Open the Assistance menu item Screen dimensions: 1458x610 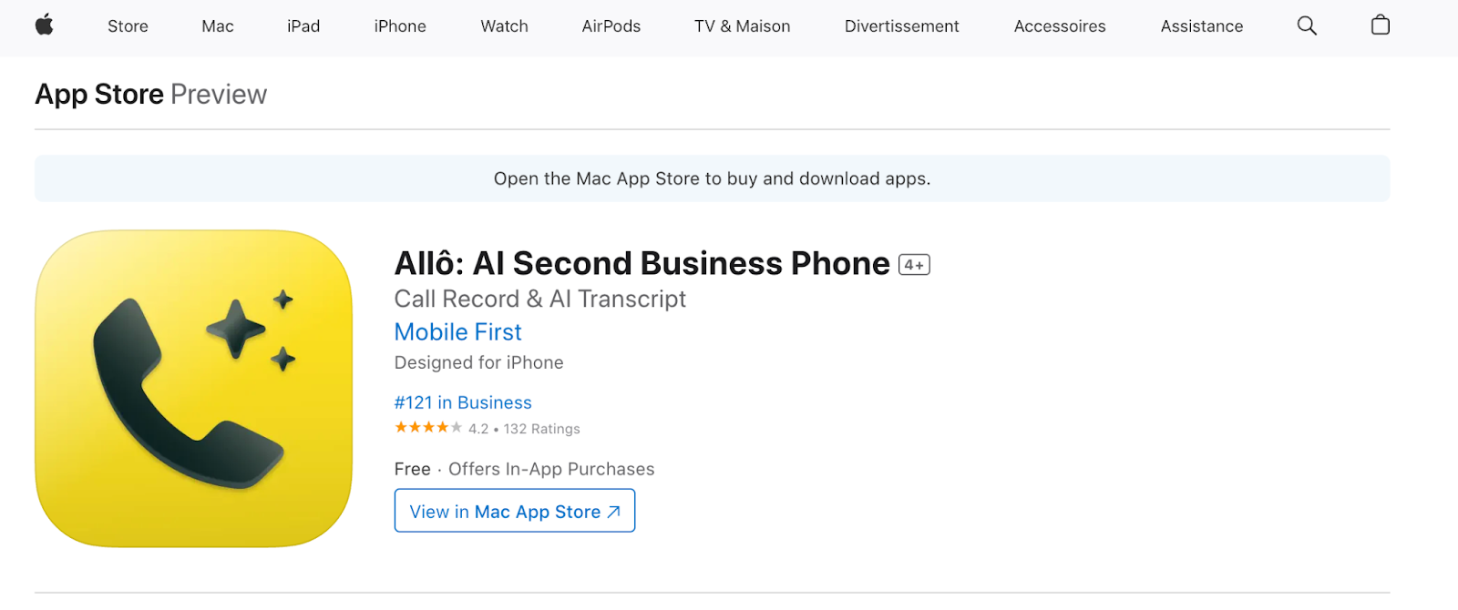click(1201, 26)
